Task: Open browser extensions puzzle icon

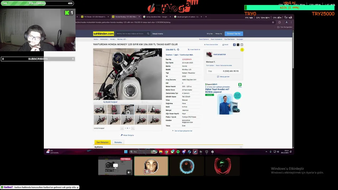Action: click(280, 22)
